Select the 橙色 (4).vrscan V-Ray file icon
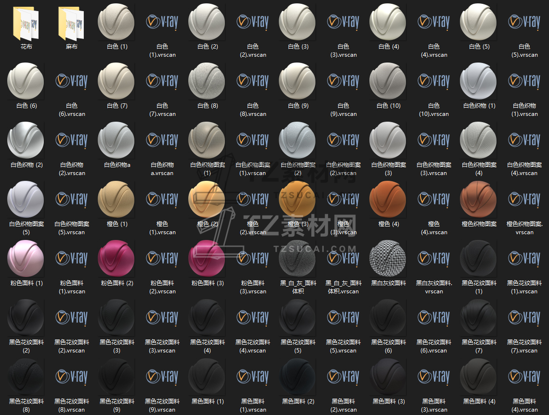This screenshot has width=549, height=415. (434, 199)
